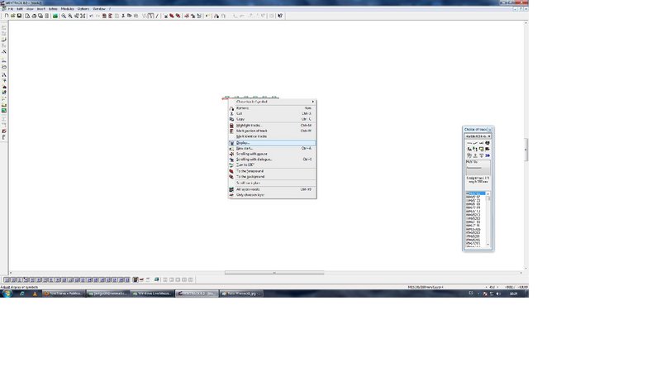Toggle Only chosen layer
This screenshot has height=372, width=661.
coord(273,195)
